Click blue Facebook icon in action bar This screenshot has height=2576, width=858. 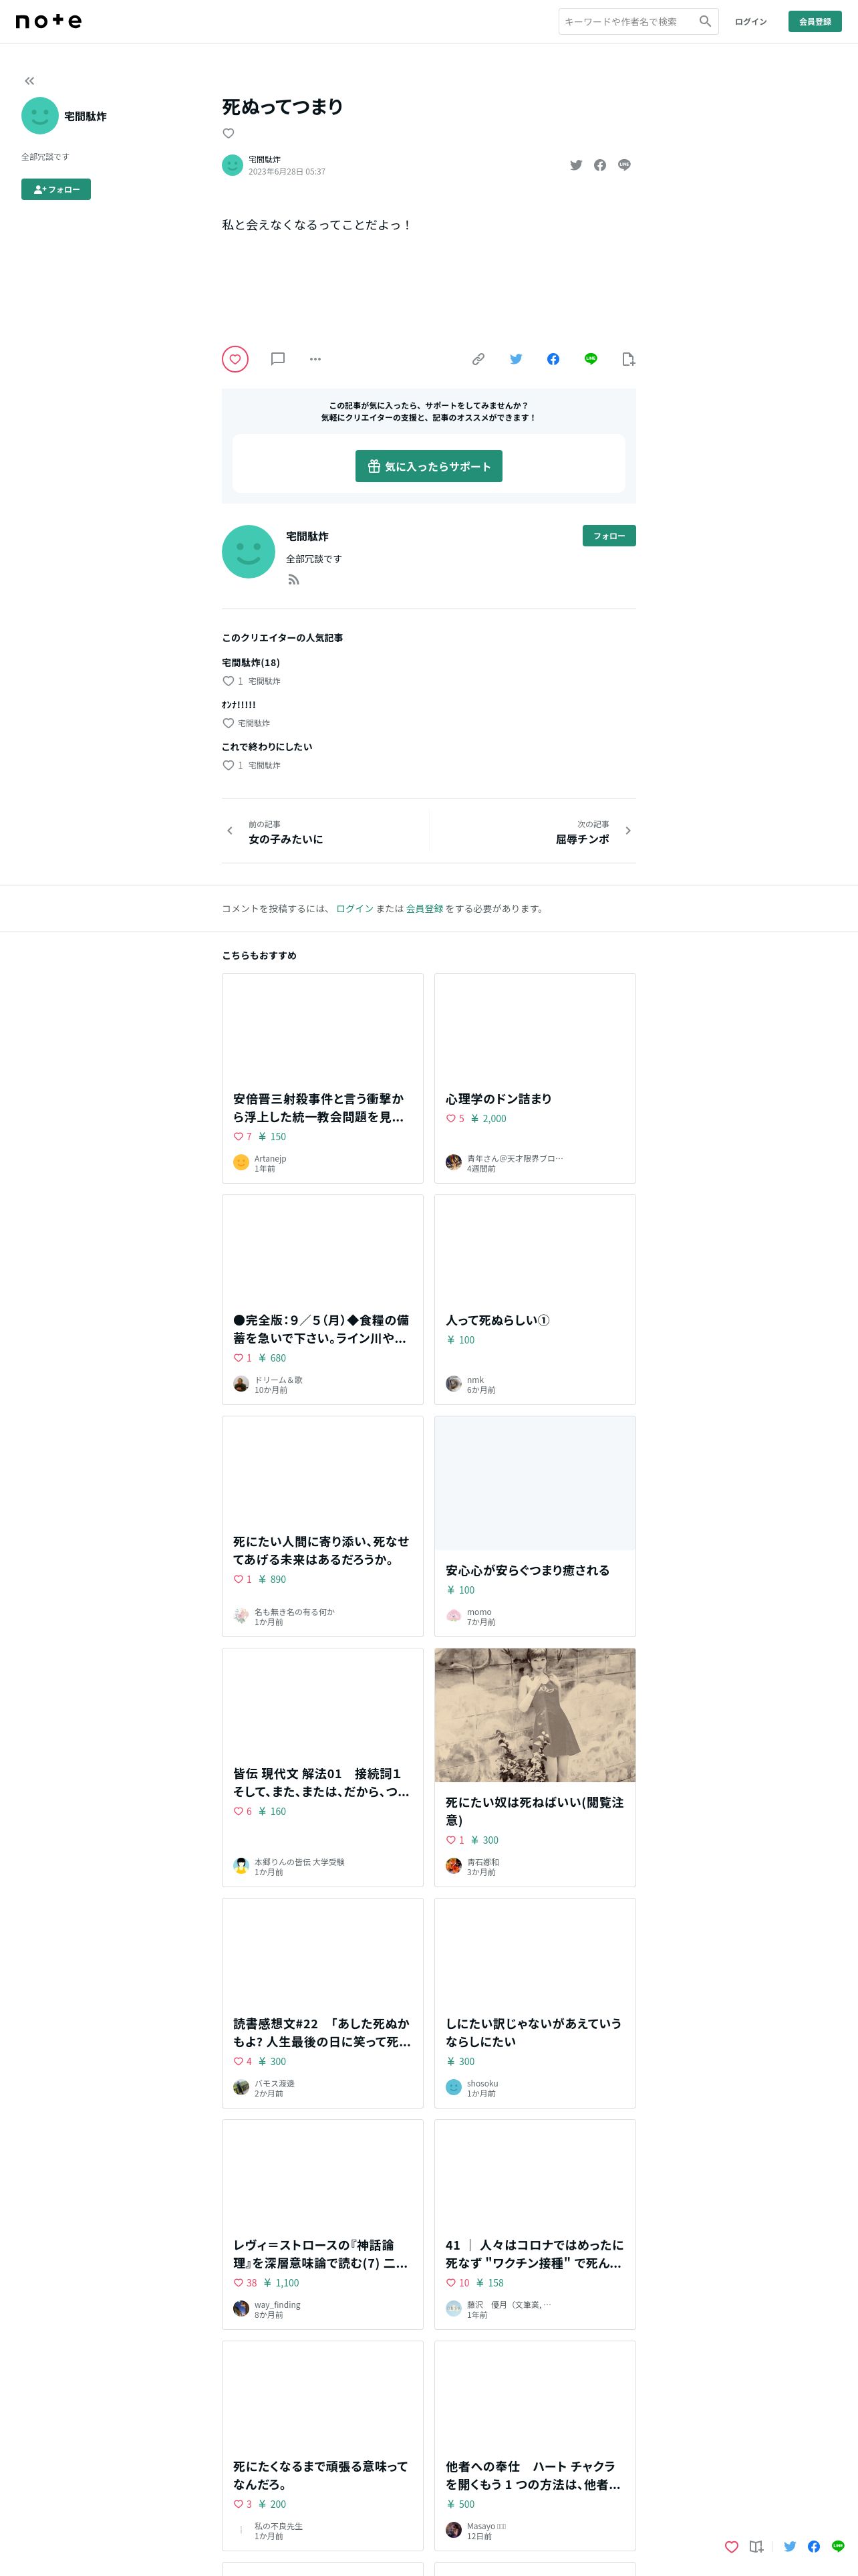(553, 359)
